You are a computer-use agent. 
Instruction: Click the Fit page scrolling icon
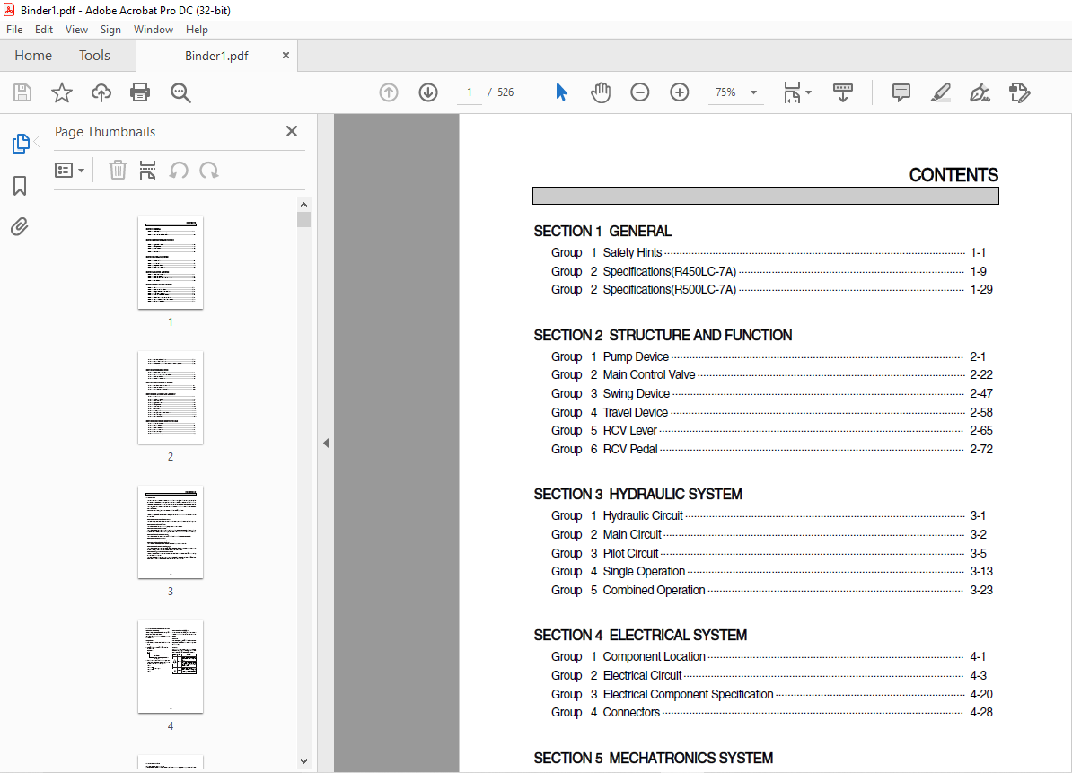click(792, 92)
